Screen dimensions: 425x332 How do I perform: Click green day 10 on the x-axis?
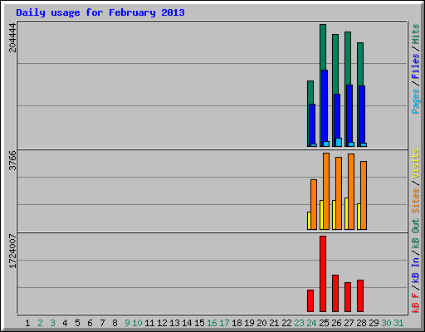(137, 323)
